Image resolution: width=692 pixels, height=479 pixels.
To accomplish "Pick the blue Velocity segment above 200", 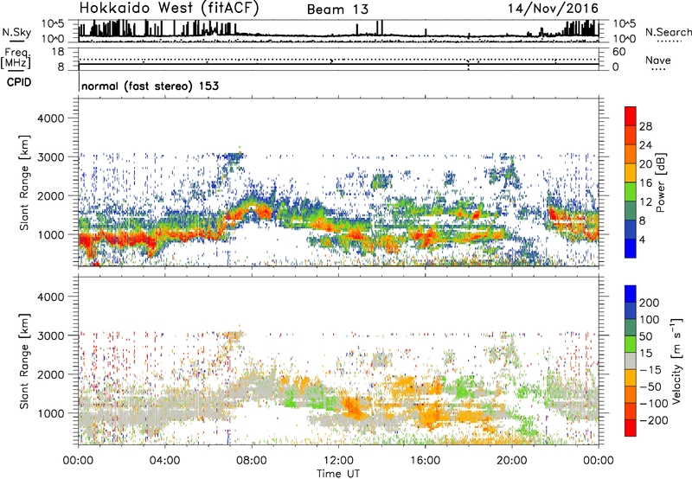I will [631, 294].
